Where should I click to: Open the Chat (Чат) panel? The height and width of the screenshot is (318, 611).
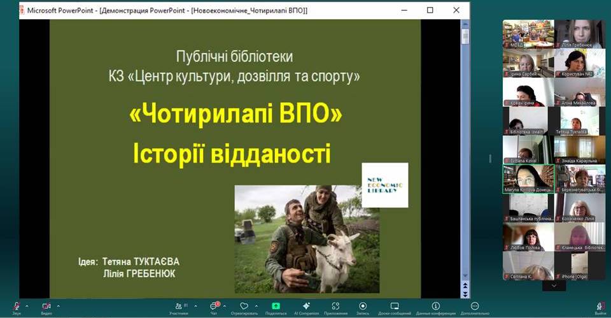pyautogui.click(x=213, y=307)
